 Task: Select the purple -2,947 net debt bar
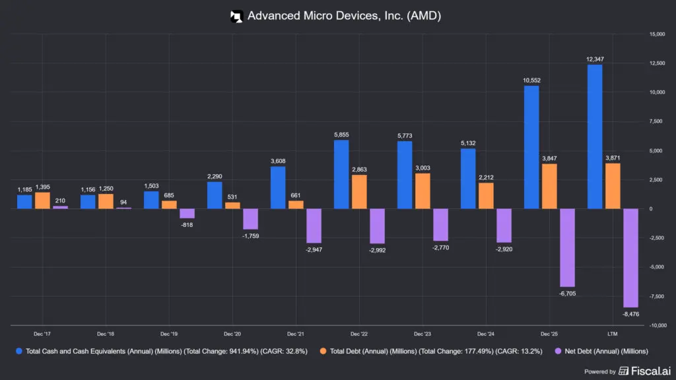click(x=314, y=226)
